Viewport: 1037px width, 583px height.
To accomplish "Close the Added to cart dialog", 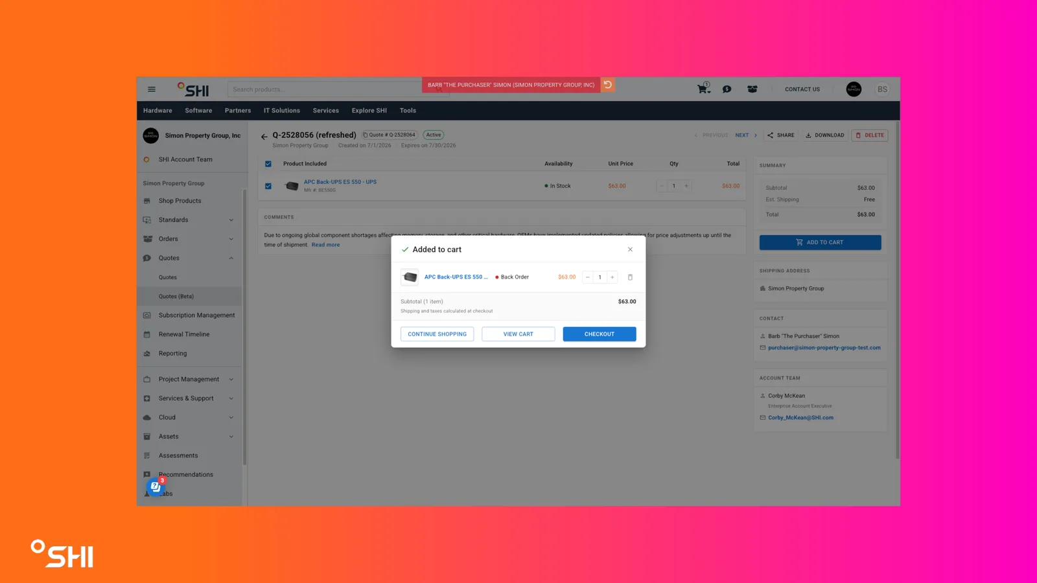I will click(x=630, y=249).
